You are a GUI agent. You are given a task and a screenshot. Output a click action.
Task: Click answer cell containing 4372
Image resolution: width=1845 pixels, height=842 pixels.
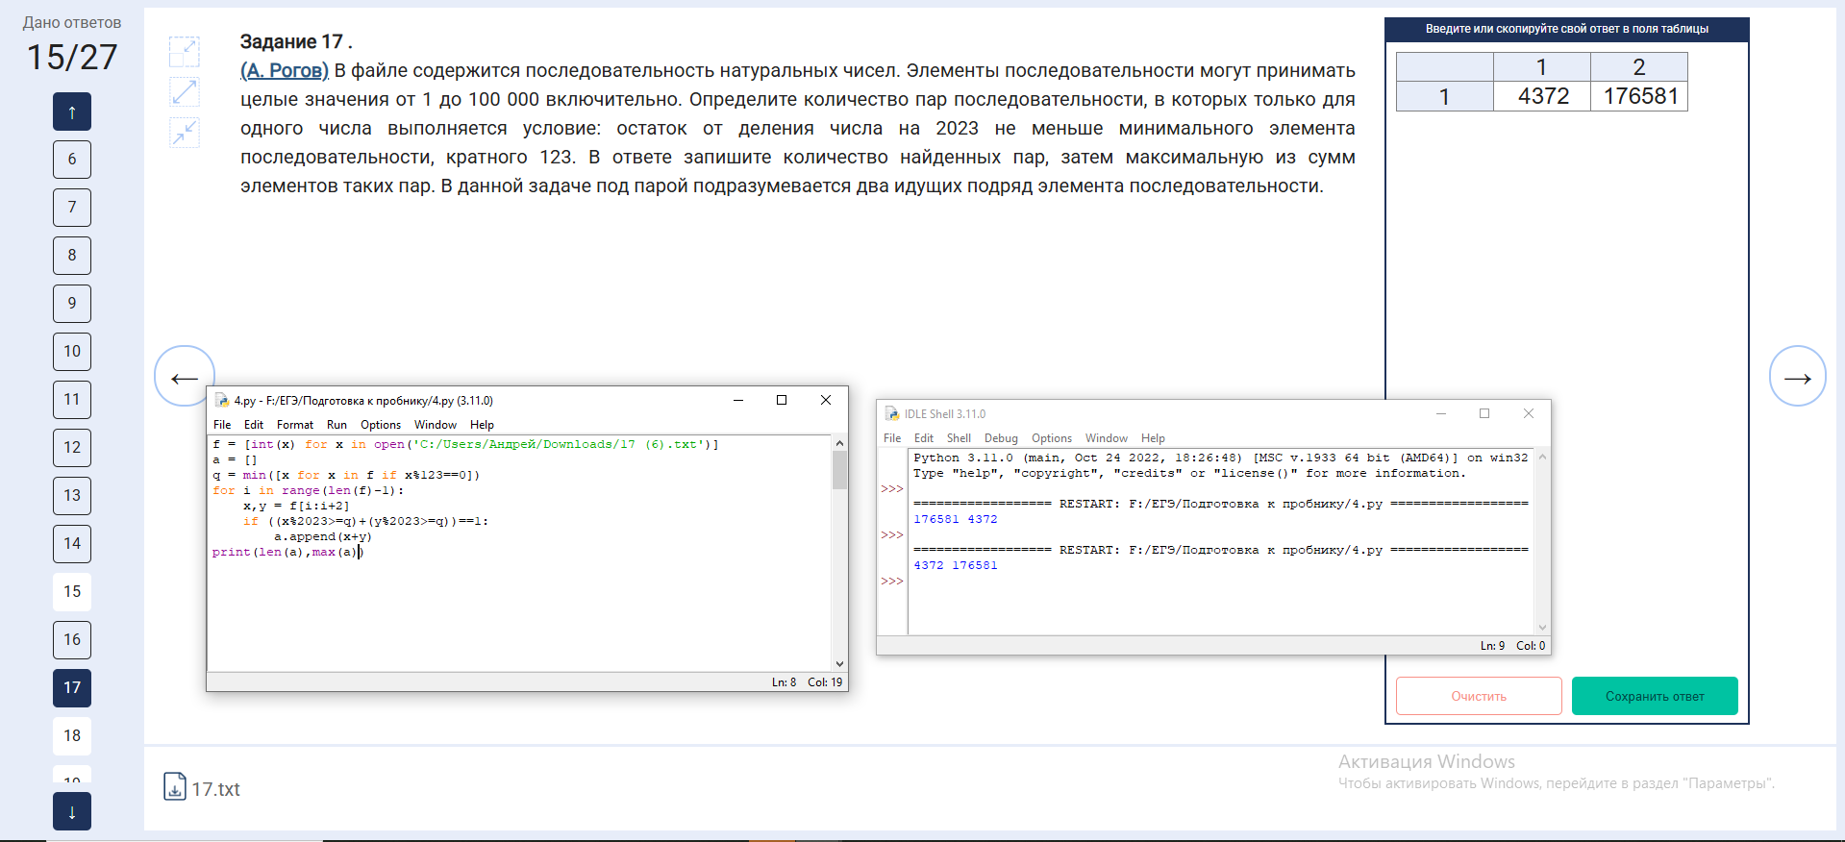(1542, 96)
